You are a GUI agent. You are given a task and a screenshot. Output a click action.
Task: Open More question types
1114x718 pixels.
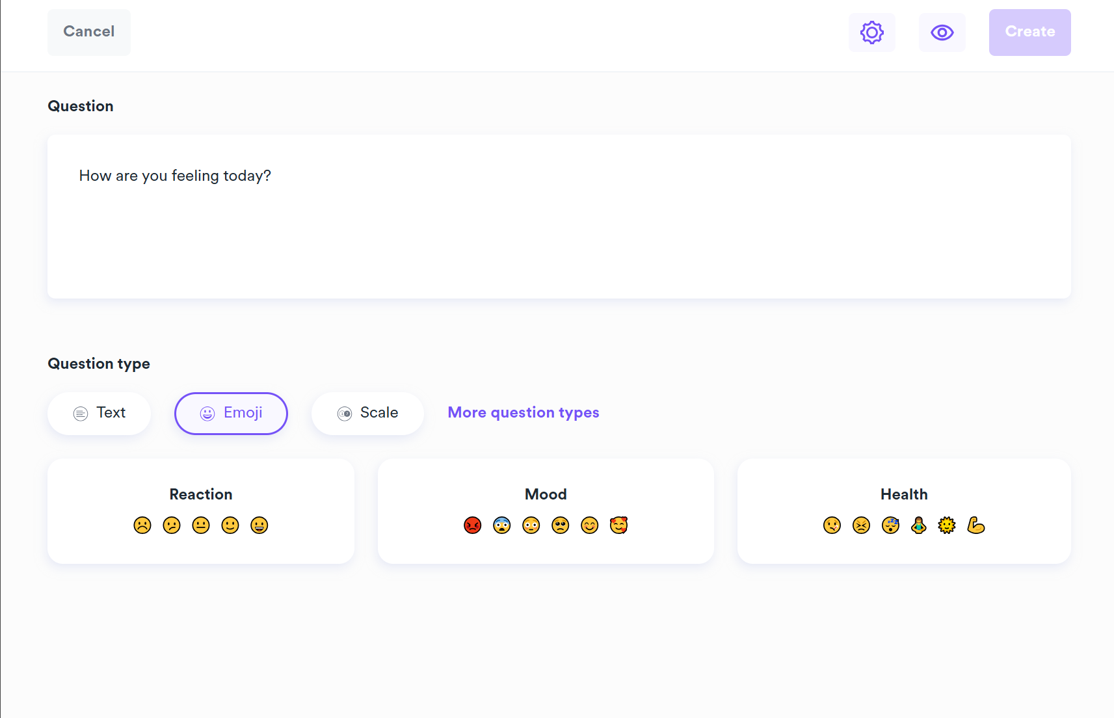[524, 413]
